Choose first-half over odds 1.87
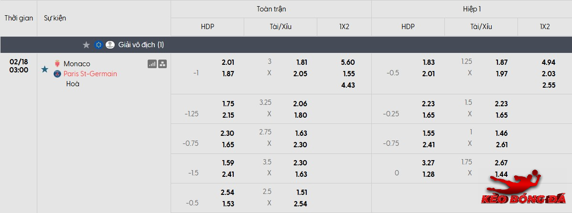This screenshot has height=213, width=572. pyautogui.click(x=501, y=62)
